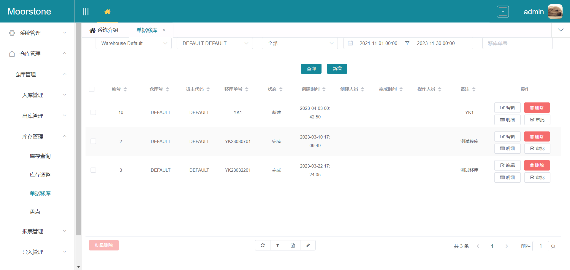Click the home icon in top bar
This screenshot has width=570, height=270.
coord(107,12)
